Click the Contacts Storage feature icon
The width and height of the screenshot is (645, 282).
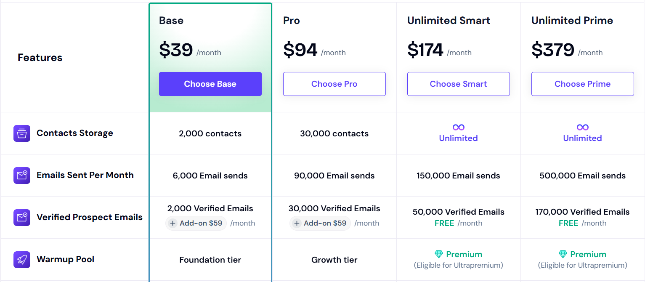(x=22, y=133)
